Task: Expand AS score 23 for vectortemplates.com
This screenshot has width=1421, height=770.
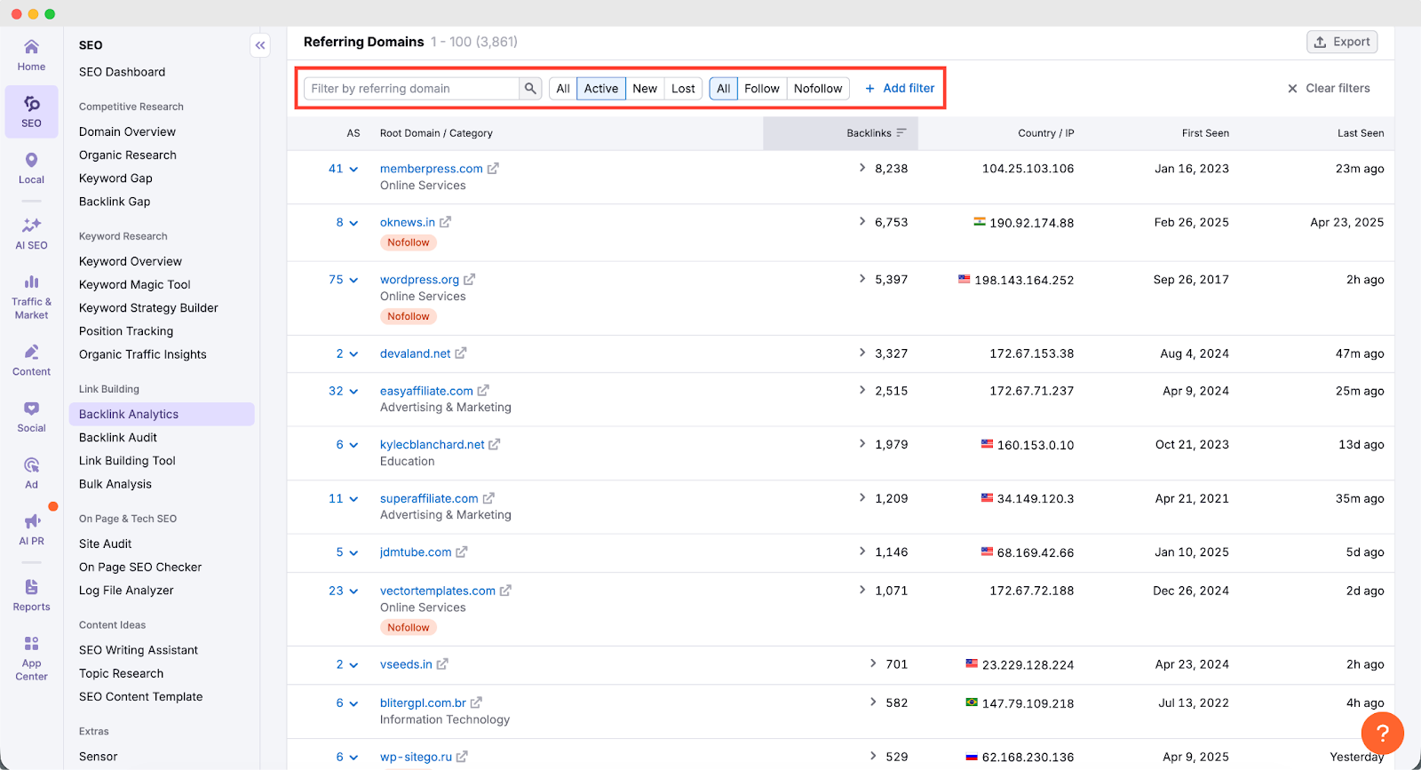Action: coord(343,591)
